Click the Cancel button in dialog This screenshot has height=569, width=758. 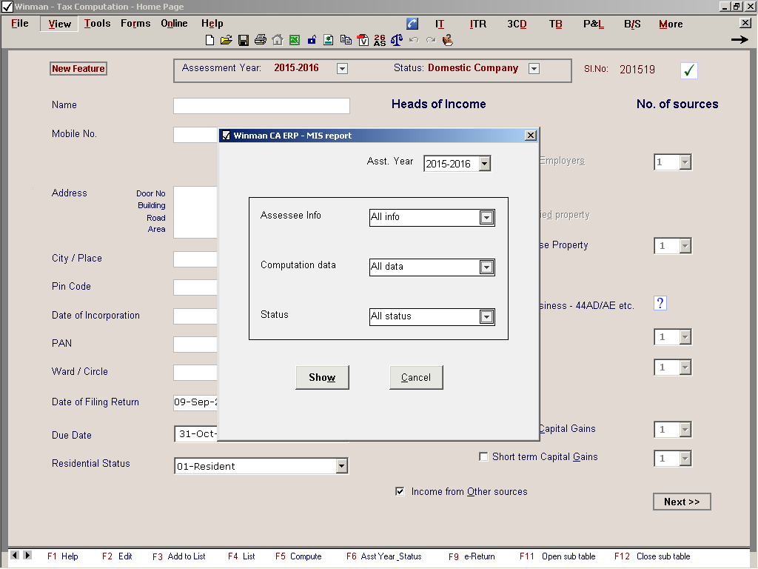[416, 377]
